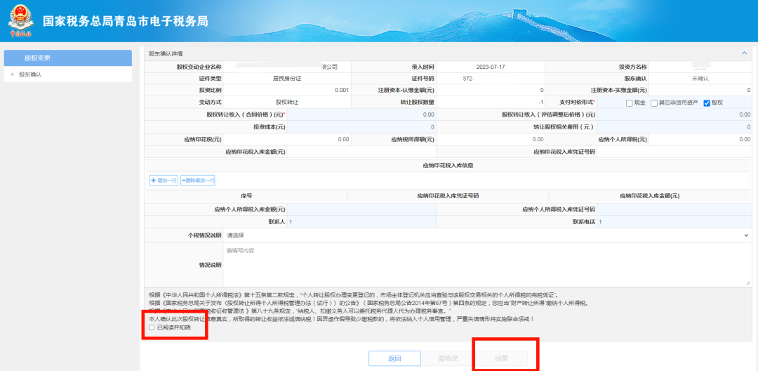This screenshot has width=758, height=371.
Task: Click the 同意 button
Action: click(x=501, y=358)
